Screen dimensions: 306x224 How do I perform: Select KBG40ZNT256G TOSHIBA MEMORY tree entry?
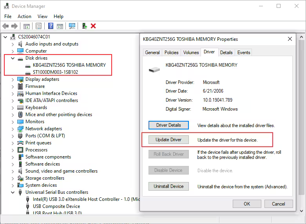69,65
